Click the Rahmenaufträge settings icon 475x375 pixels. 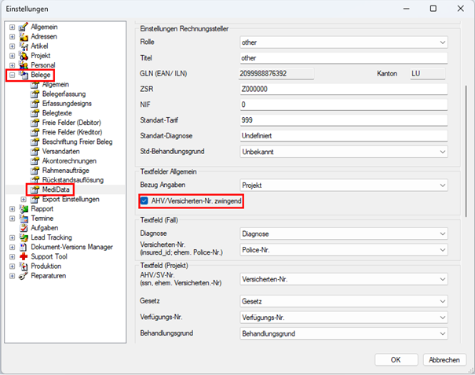35,171
